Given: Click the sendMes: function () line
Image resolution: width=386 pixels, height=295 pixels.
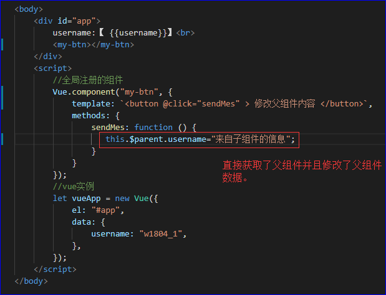Looking at the screenshot, I should pos(144,127).
